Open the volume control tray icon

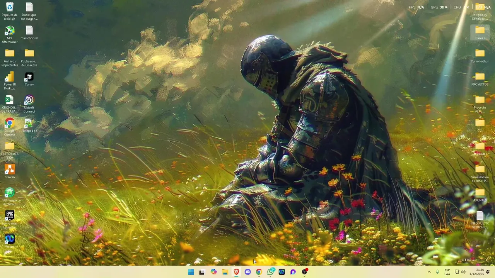[463, 272]
